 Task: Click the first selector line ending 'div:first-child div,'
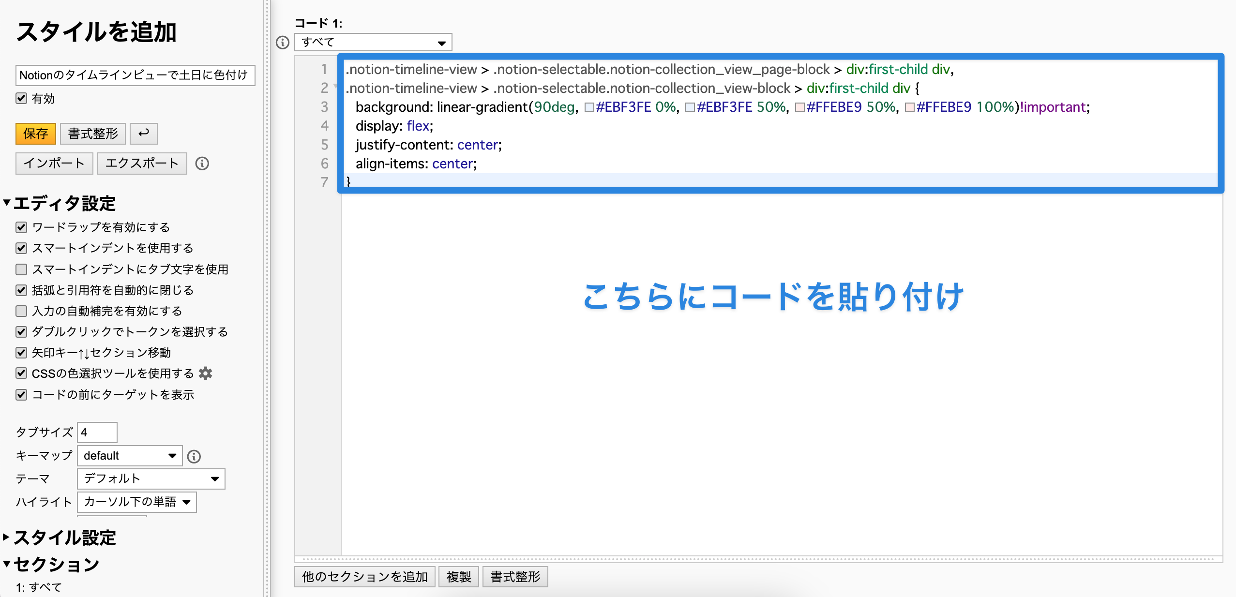click(x=649, y=69)
